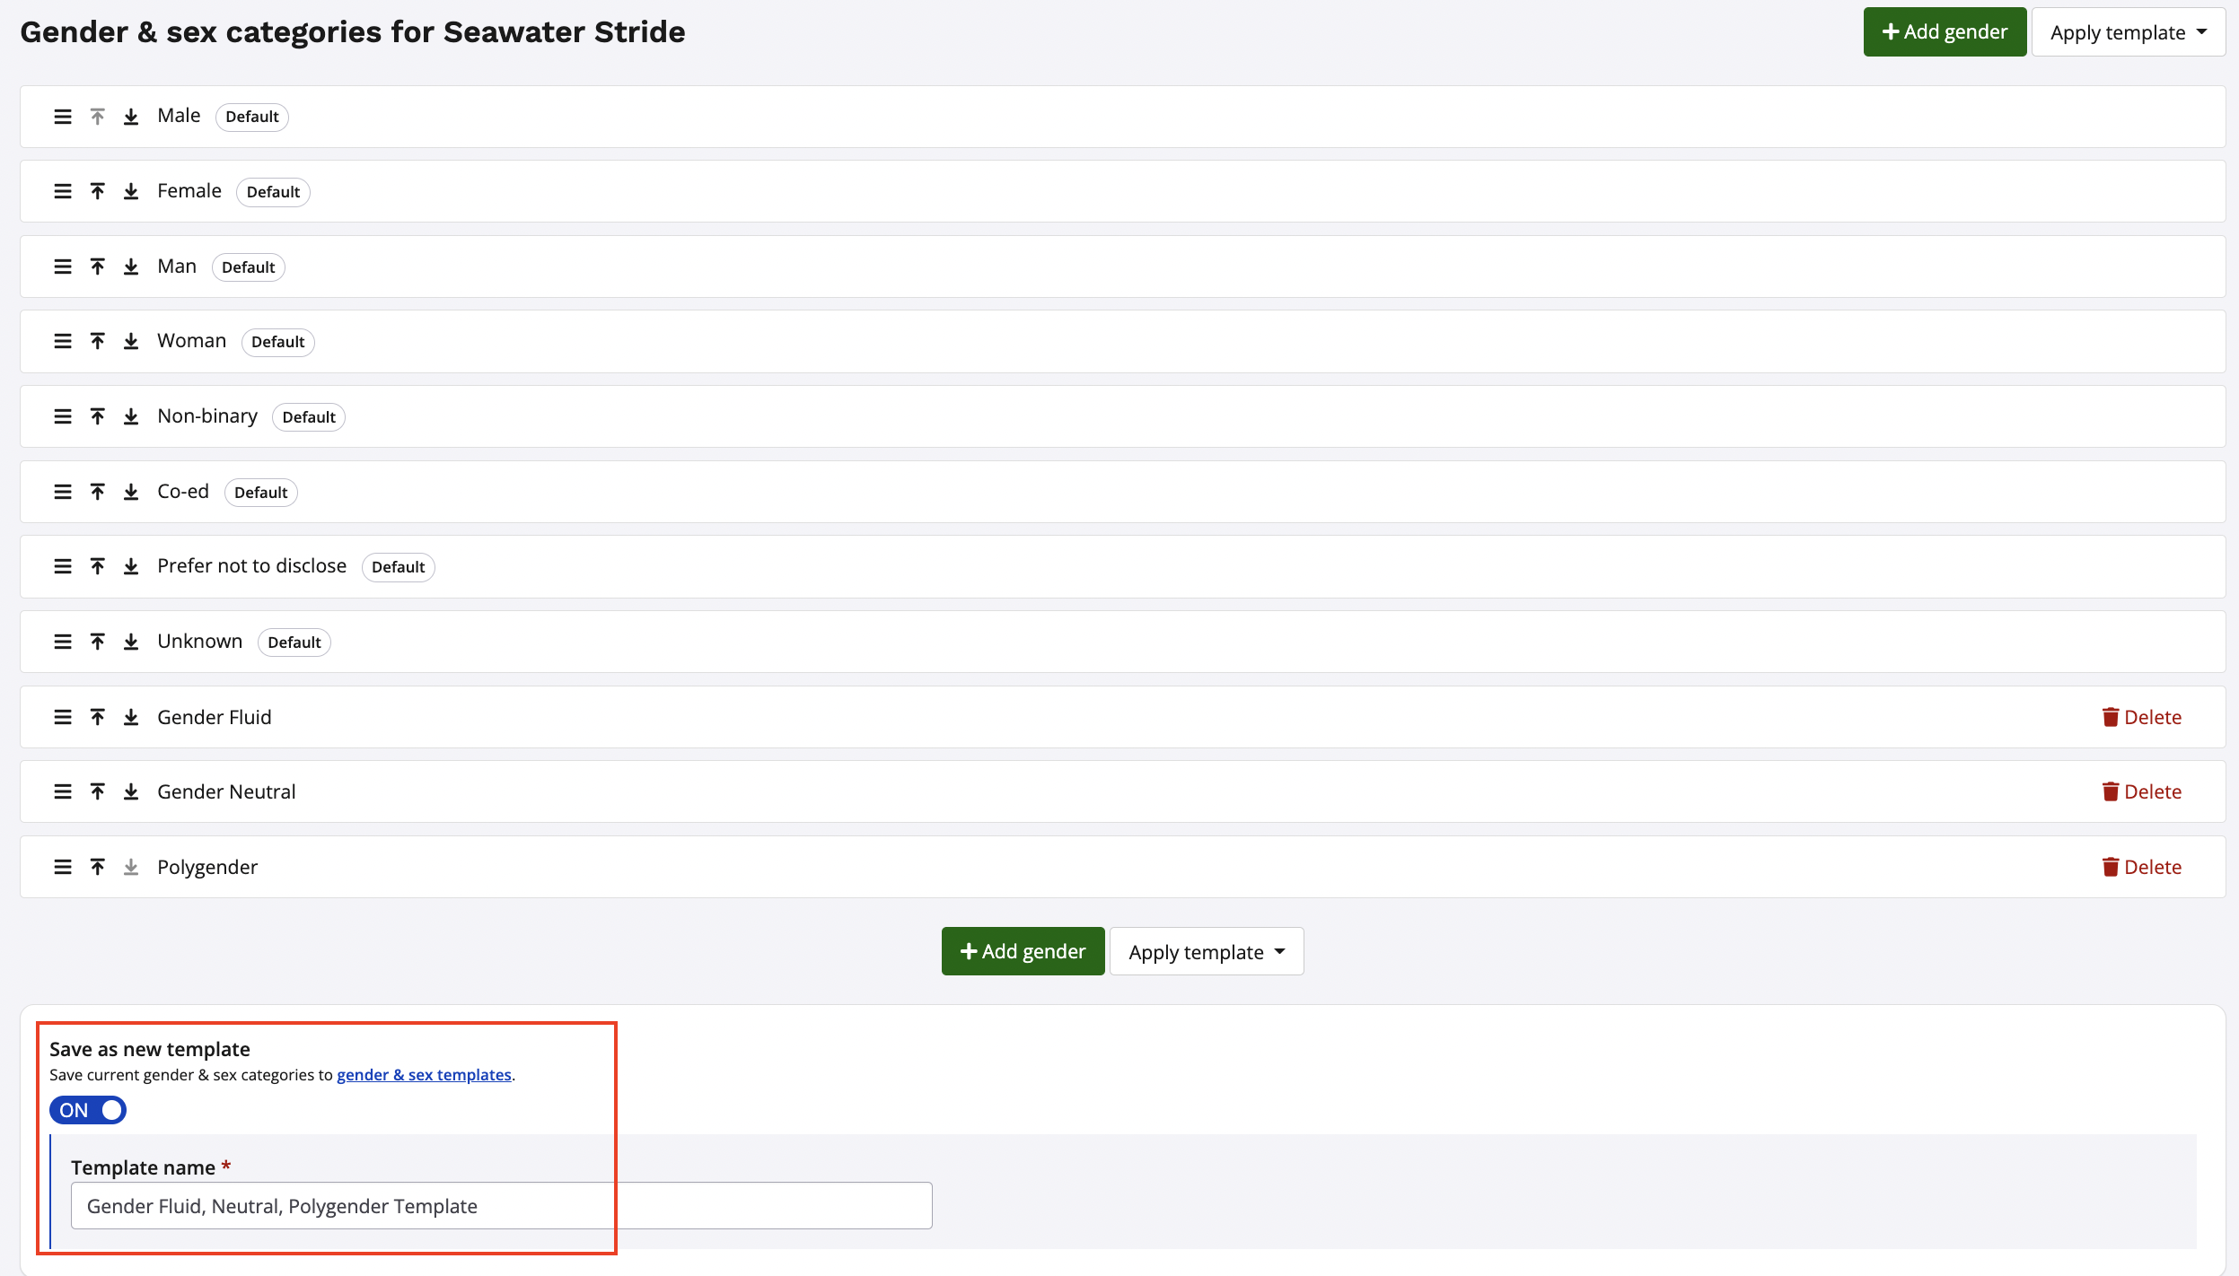
Task: Toggle off Save as new template switch
Action: pyautogui.click(x=88, y=1110)
